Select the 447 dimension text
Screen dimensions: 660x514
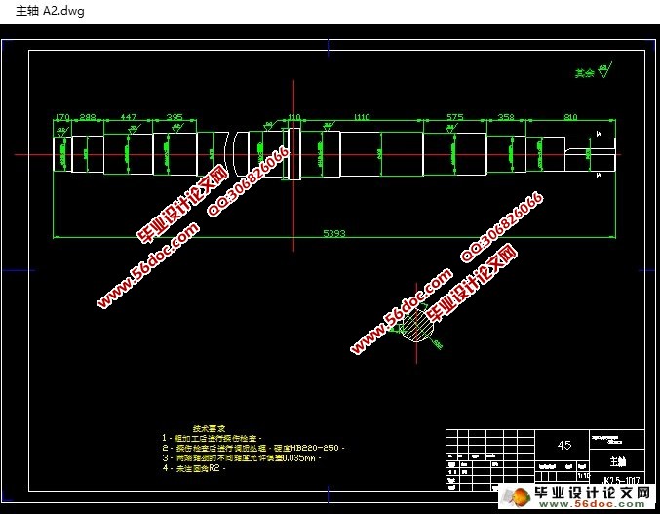[127, 117]
